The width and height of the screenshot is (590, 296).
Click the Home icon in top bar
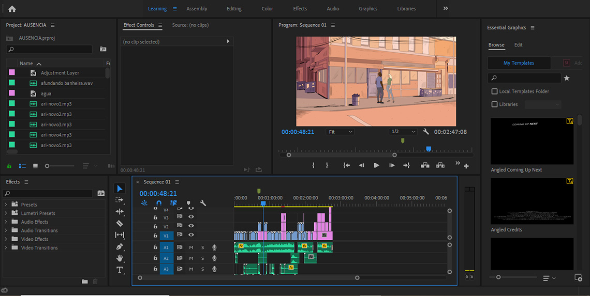(12, 9)
